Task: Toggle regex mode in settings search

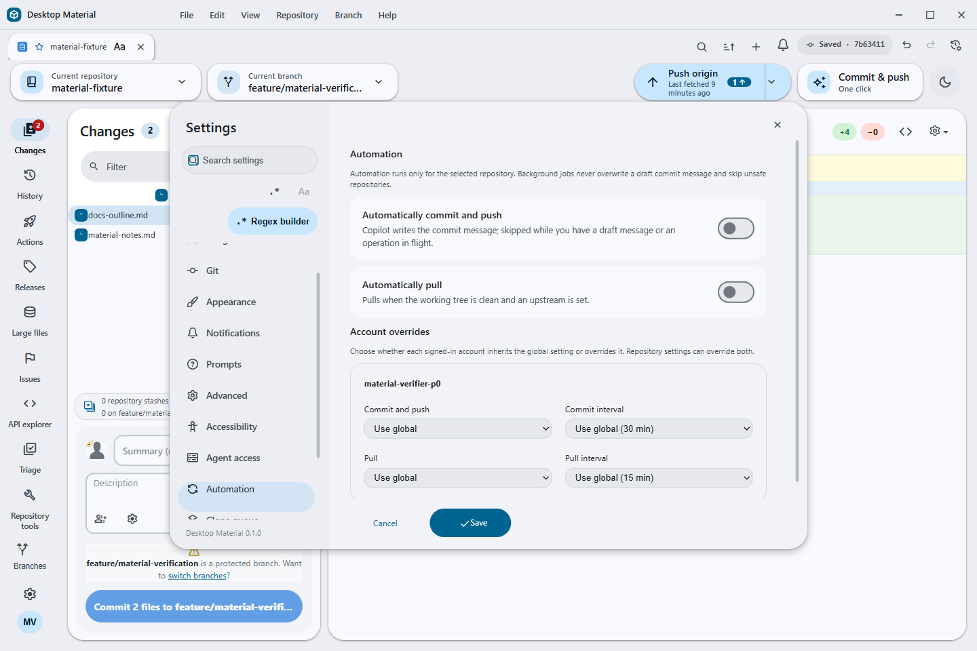Action: pyautogui.click(x=275, y=191)
